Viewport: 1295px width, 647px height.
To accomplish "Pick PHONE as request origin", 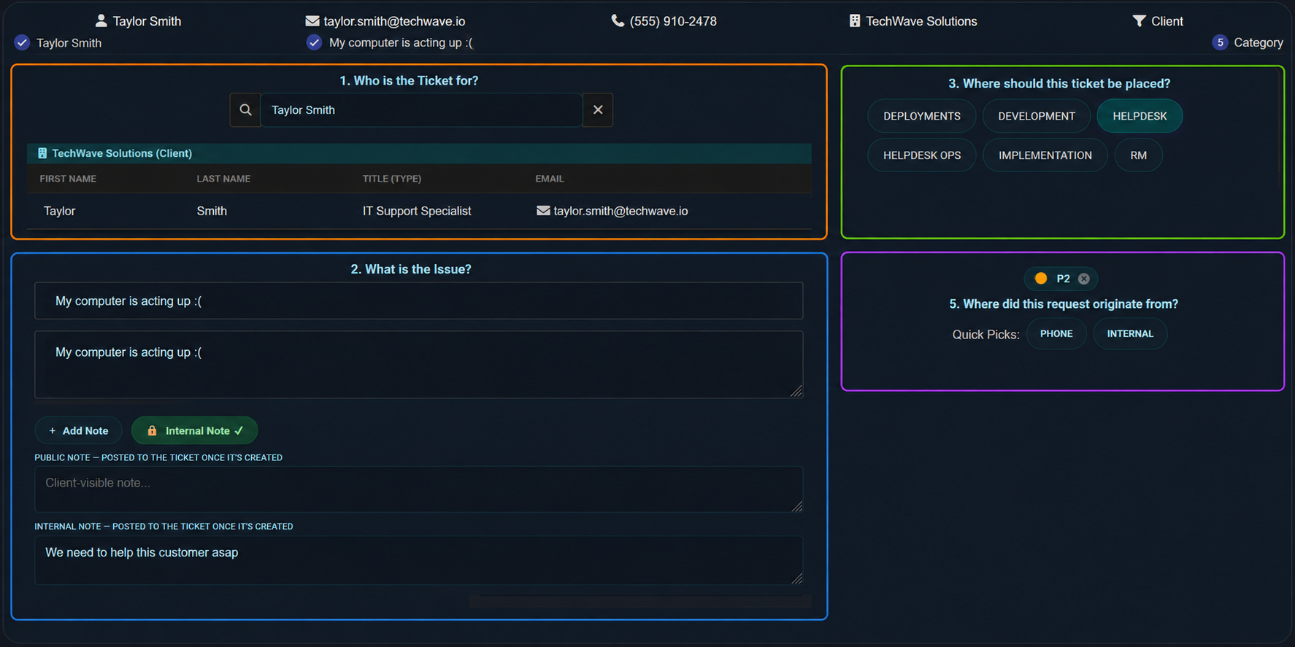I will [1056, 334].
